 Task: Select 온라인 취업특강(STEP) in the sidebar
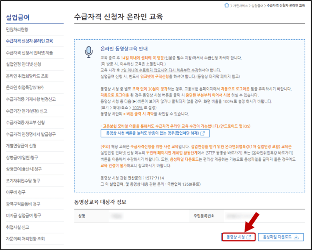coord(24,87)
